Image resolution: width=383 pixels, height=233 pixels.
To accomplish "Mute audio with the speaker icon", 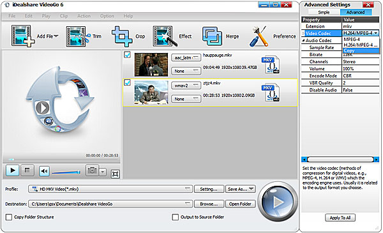I will click(44, 171).
